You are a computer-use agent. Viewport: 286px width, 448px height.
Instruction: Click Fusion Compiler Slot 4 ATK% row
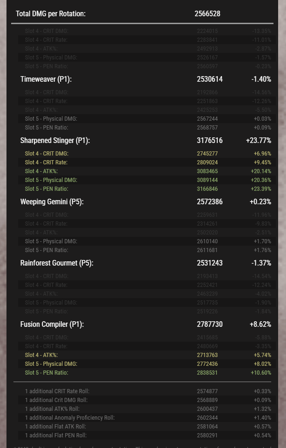click(147, 355)
